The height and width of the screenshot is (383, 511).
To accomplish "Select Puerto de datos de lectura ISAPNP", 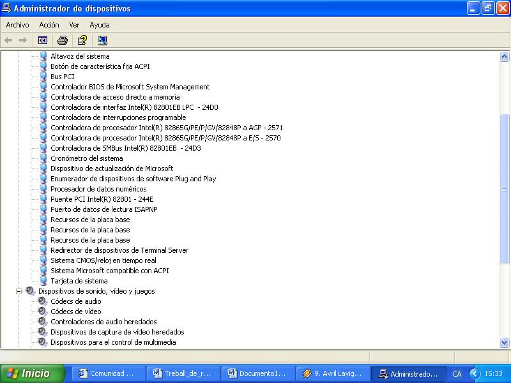I will click(x=104, y=209).
